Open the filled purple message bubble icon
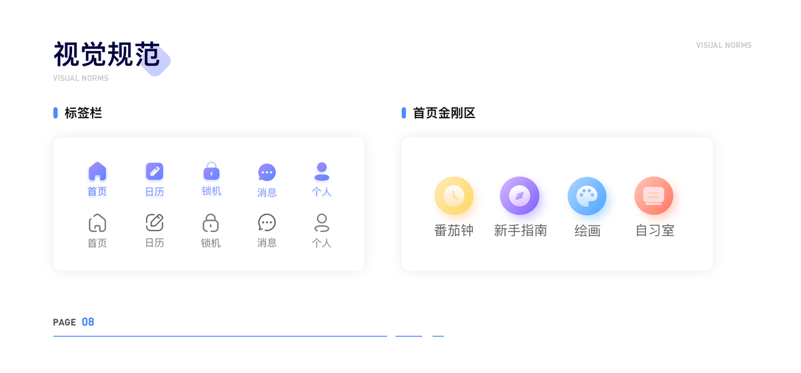 267,172
